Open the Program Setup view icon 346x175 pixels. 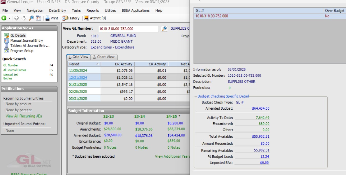7,51
